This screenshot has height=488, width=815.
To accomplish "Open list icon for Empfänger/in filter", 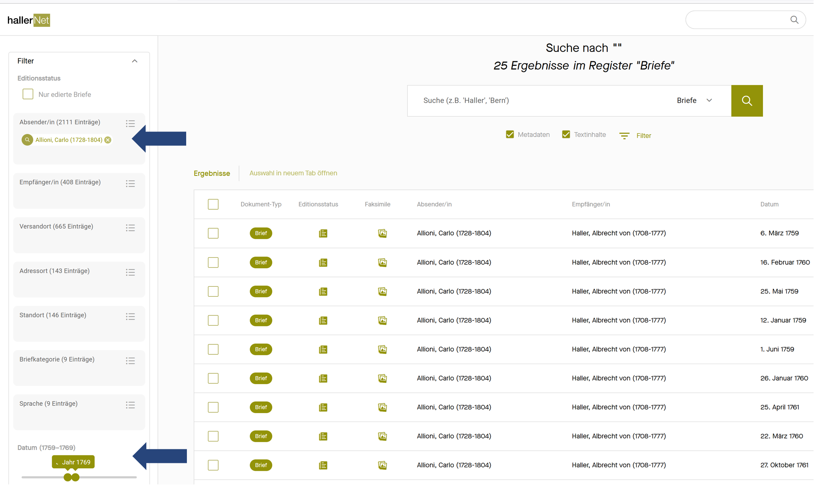I will tap(130, 184).
